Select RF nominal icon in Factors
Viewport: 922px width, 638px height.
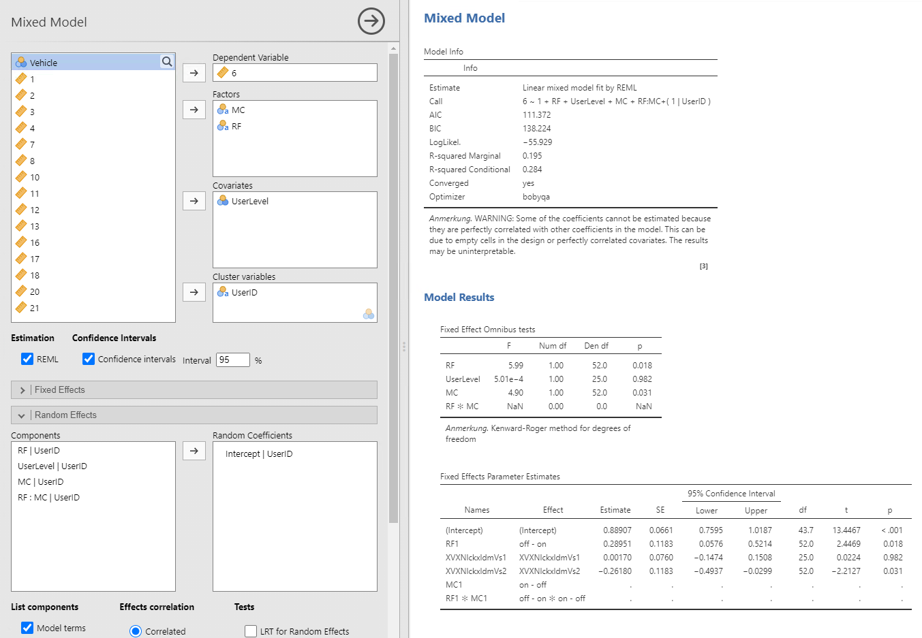223,125
